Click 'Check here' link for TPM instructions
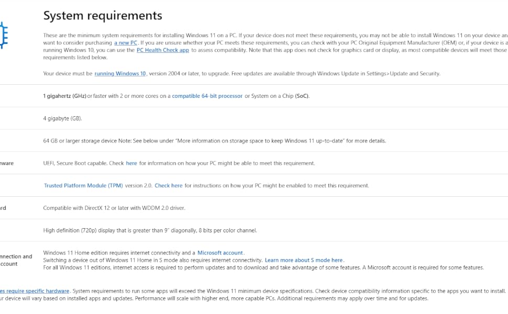 tap(169, 185)
